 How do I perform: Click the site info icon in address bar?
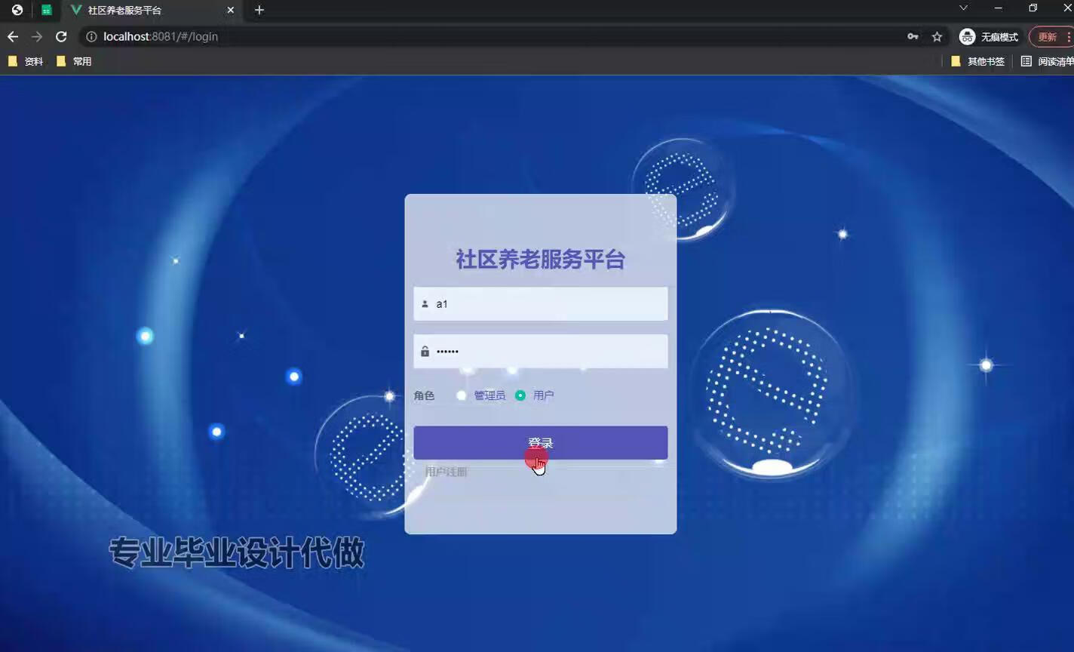[x=91, y=36]
